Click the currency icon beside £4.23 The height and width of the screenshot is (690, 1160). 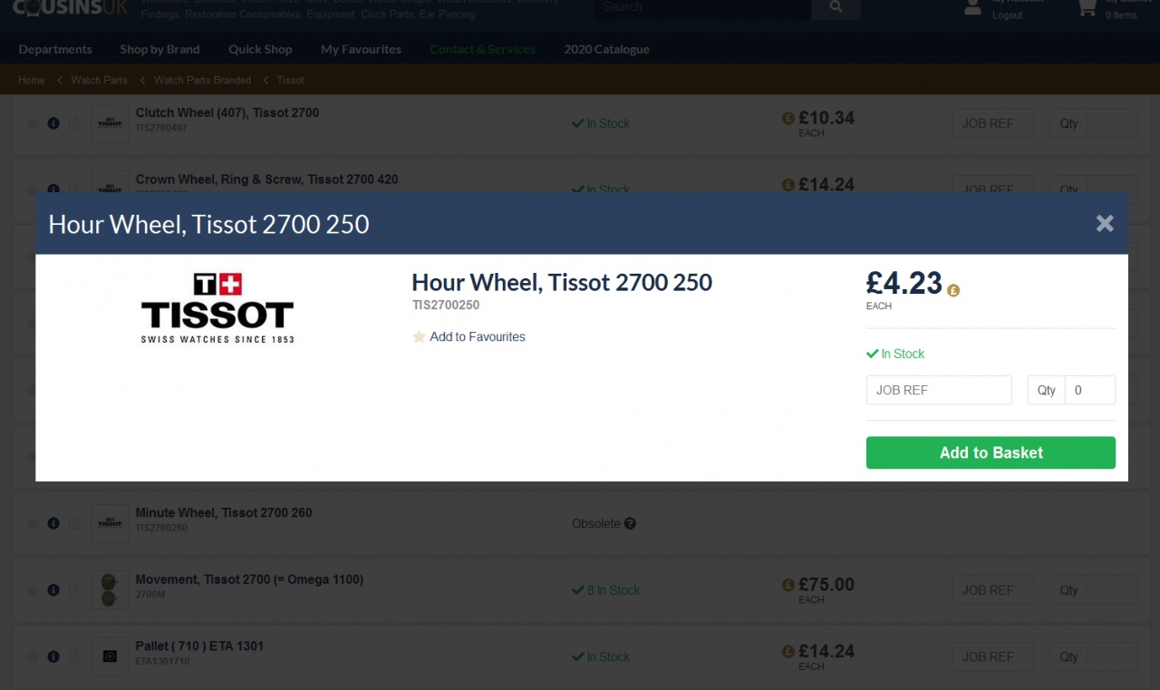pyautogui.click(x=953, y=290)
